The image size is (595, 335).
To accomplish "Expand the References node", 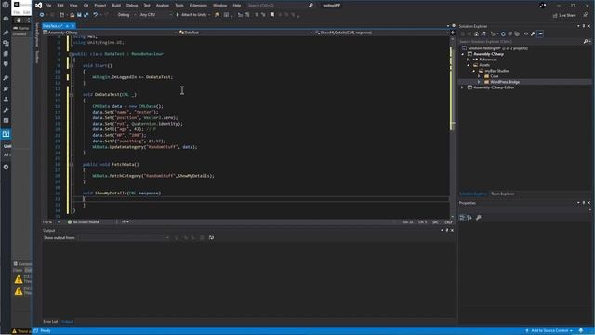I will pyautogui.click(x=468, y=60).
